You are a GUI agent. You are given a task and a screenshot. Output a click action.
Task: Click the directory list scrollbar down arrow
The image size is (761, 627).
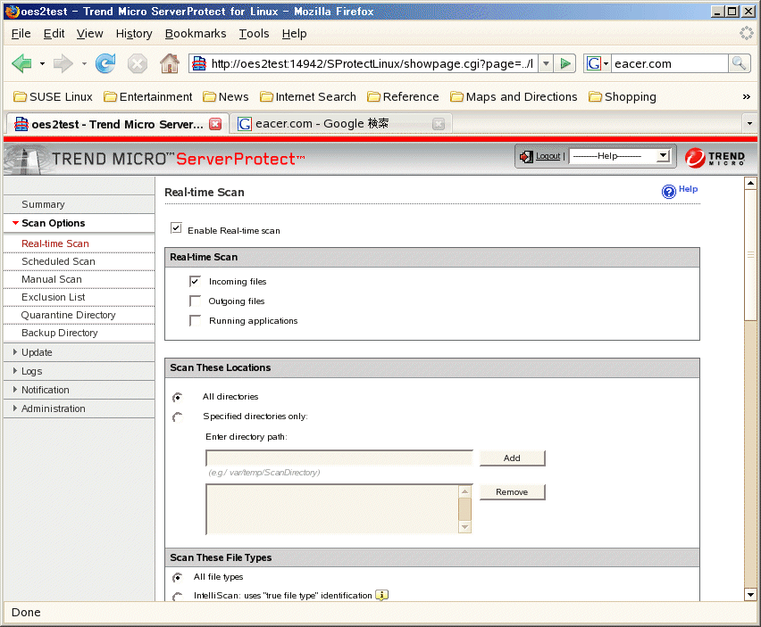click(465, 527)
